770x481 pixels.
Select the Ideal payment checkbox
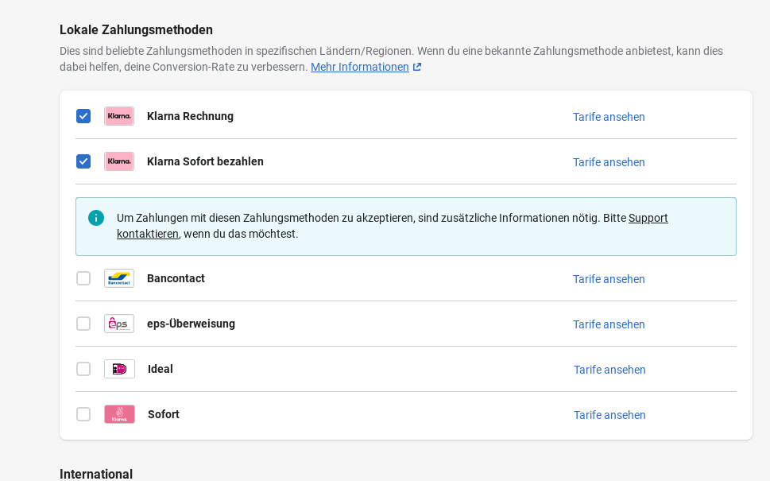[83, 369]
